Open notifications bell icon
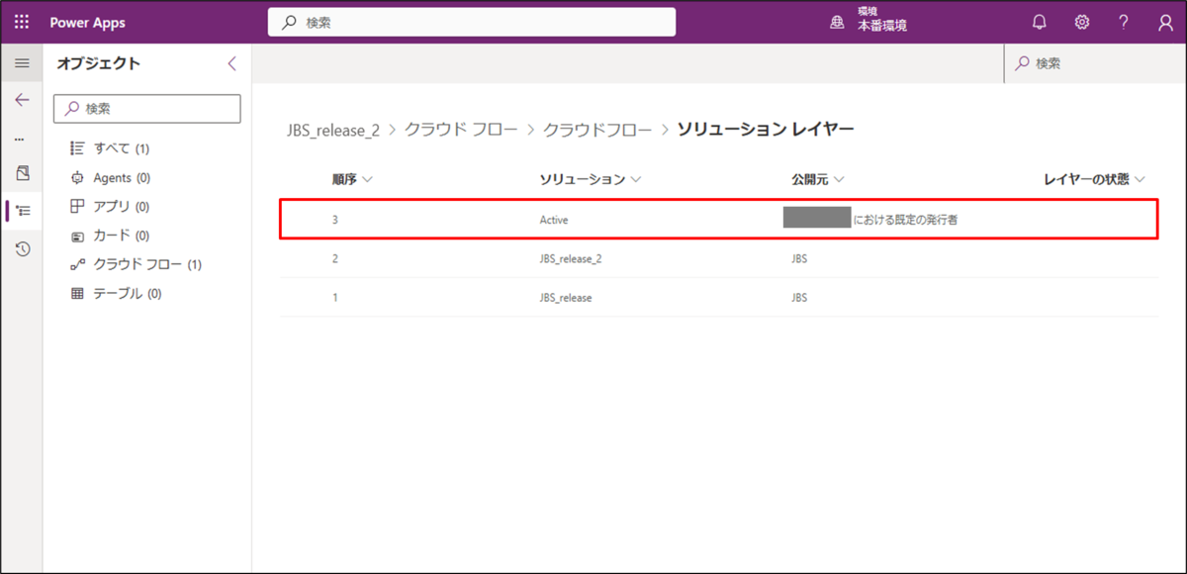This screenshot has width=1187, height=574. click(x=1039, y=22)
